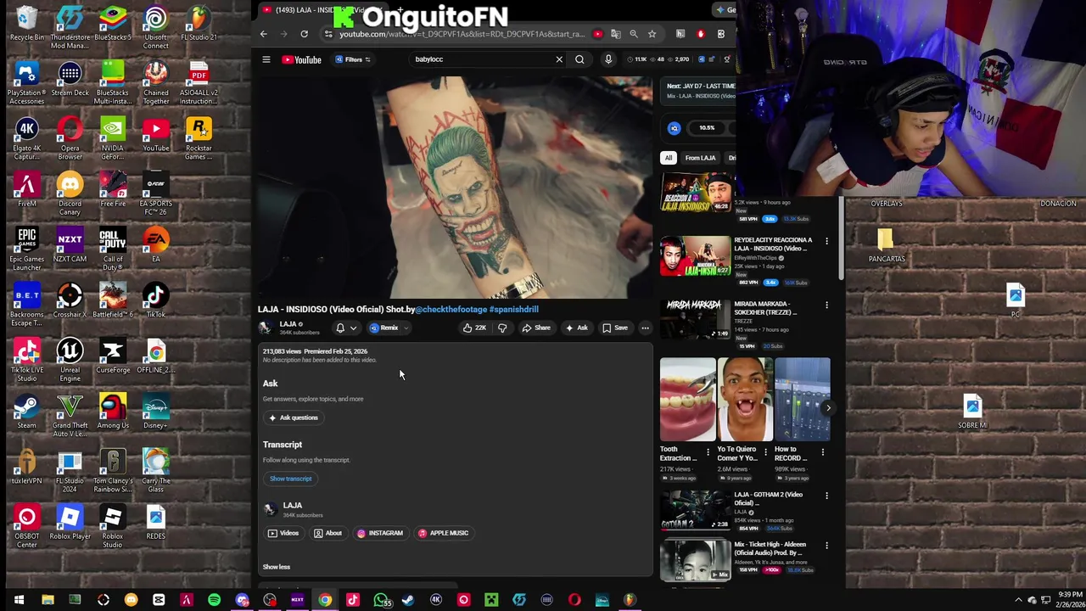The image size is (1086, 611).
Task: Share the INSIDIOSO video
Action: pos(536,328)
